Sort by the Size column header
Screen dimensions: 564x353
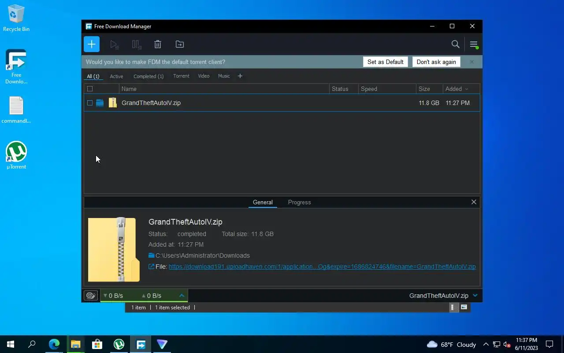point(429,89)
